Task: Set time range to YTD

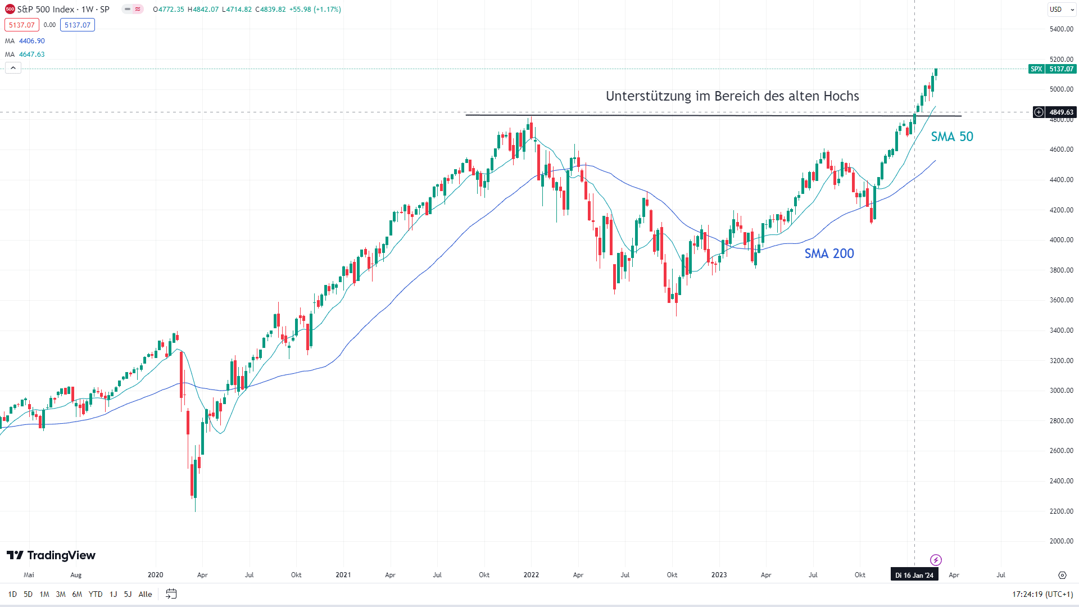Action: (x=96, y=594)
